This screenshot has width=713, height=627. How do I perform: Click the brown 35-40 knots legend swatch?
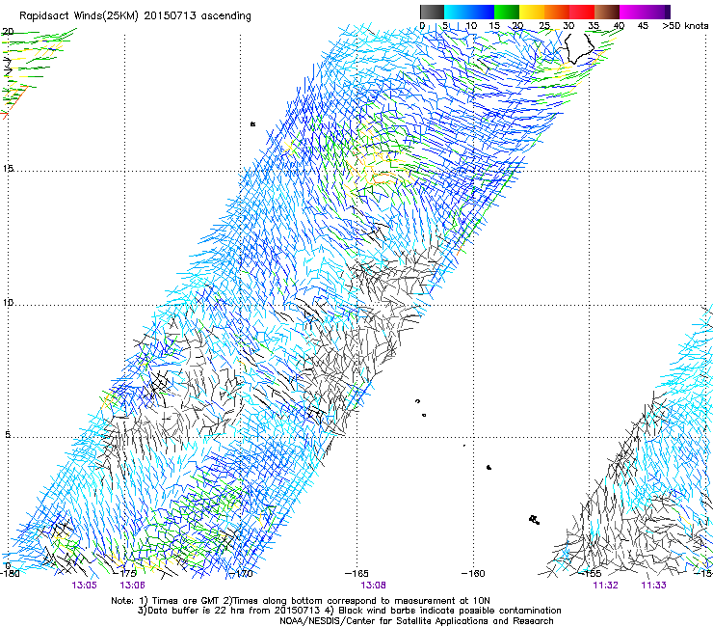coord(607,12)
